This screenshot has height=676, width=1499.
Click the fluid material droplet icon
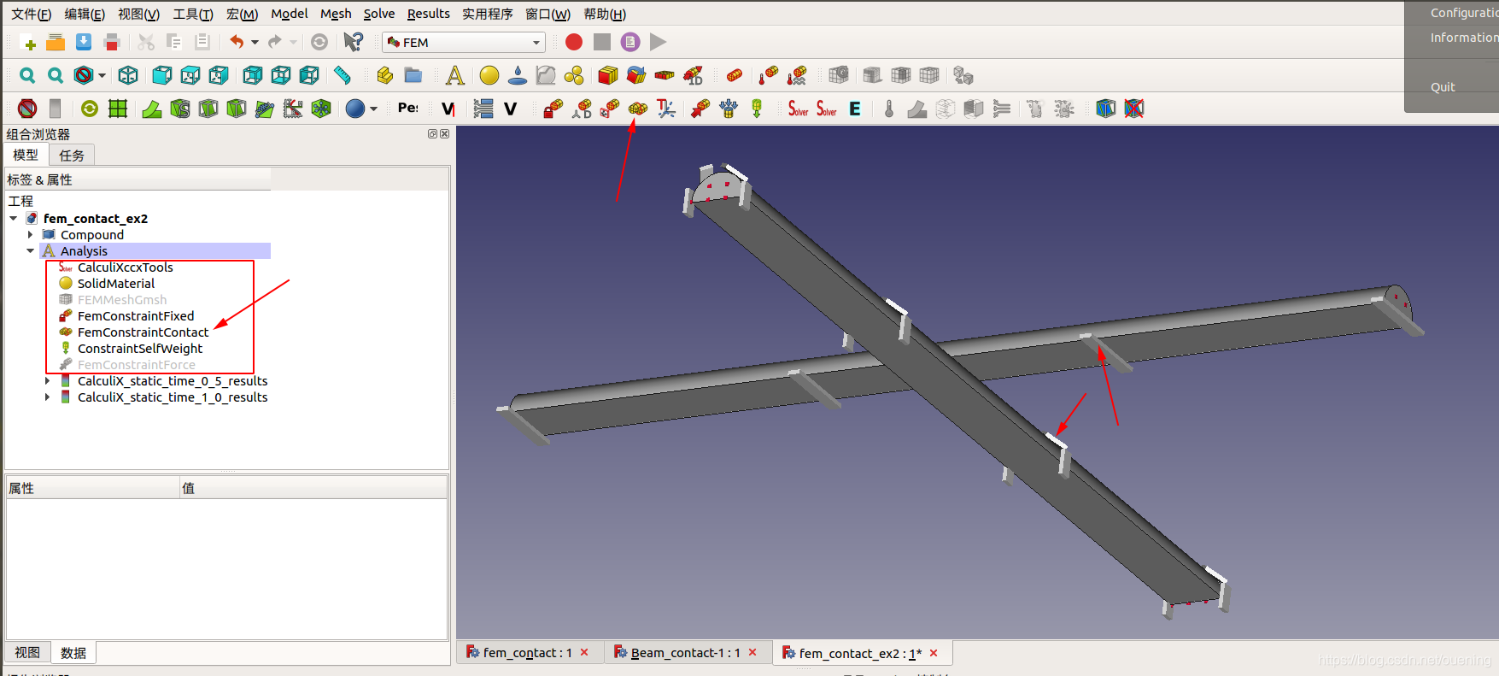click(x=518, y=75)
